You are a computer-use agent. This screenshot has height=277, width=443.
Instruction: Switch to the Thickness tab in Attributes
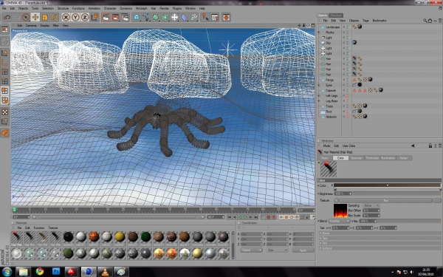tap(372, 158)
